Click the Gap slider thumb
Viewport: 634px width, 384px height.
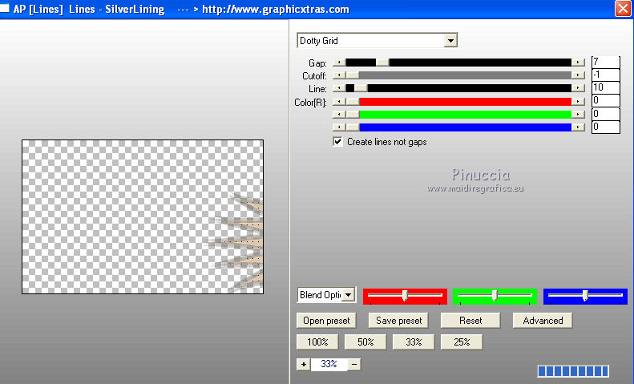382,63
